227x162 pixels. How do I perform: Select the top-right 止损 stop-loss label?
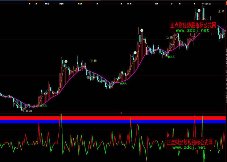(x=221, y=11)
